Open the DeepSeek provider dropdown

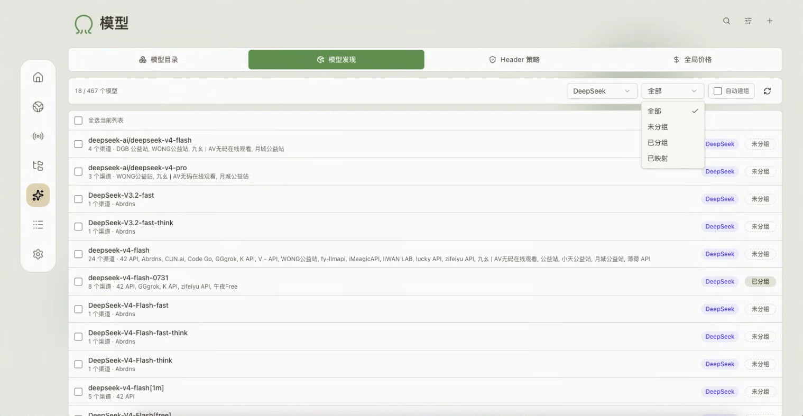(x=602, y=91)
